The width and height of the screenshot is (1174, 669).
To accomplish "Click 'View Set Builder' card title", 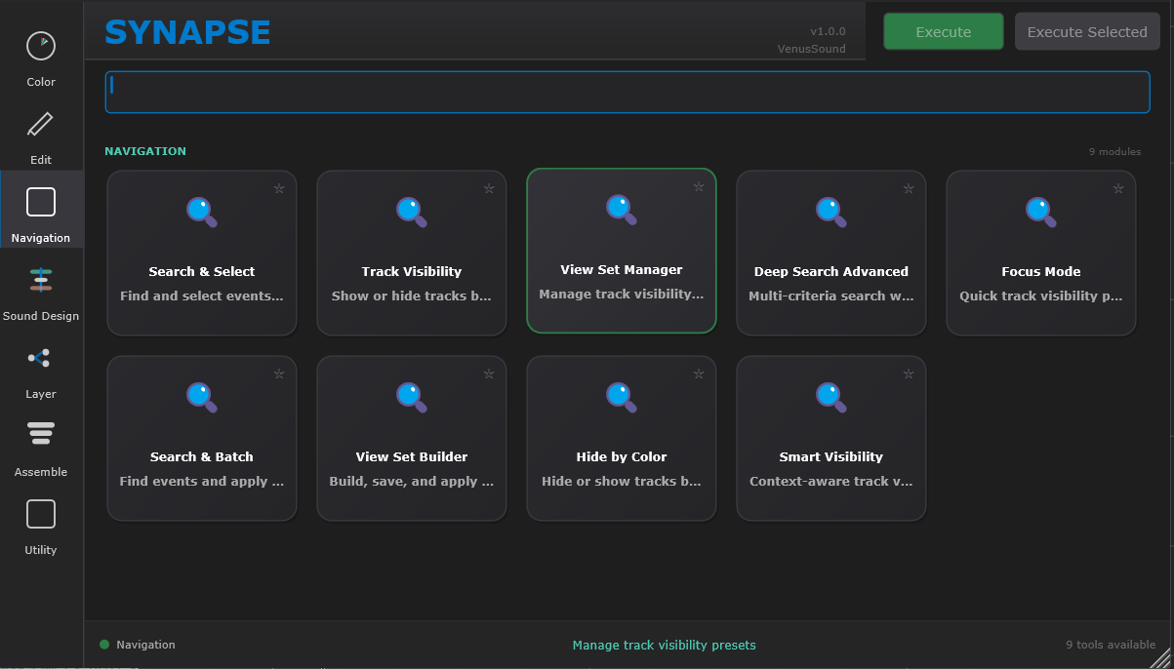I will point(412,456).
